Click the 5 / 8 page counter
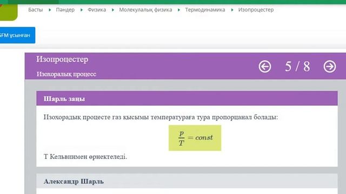Screen dimensions: 346x194 point(297,66)
